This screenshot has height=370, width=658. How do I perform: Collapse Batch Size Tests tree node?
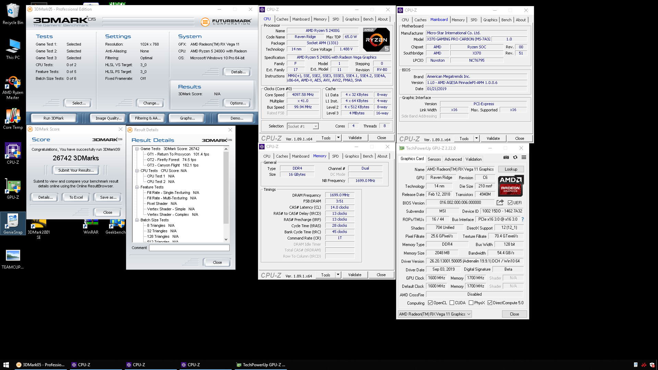[x=137, y=220]
